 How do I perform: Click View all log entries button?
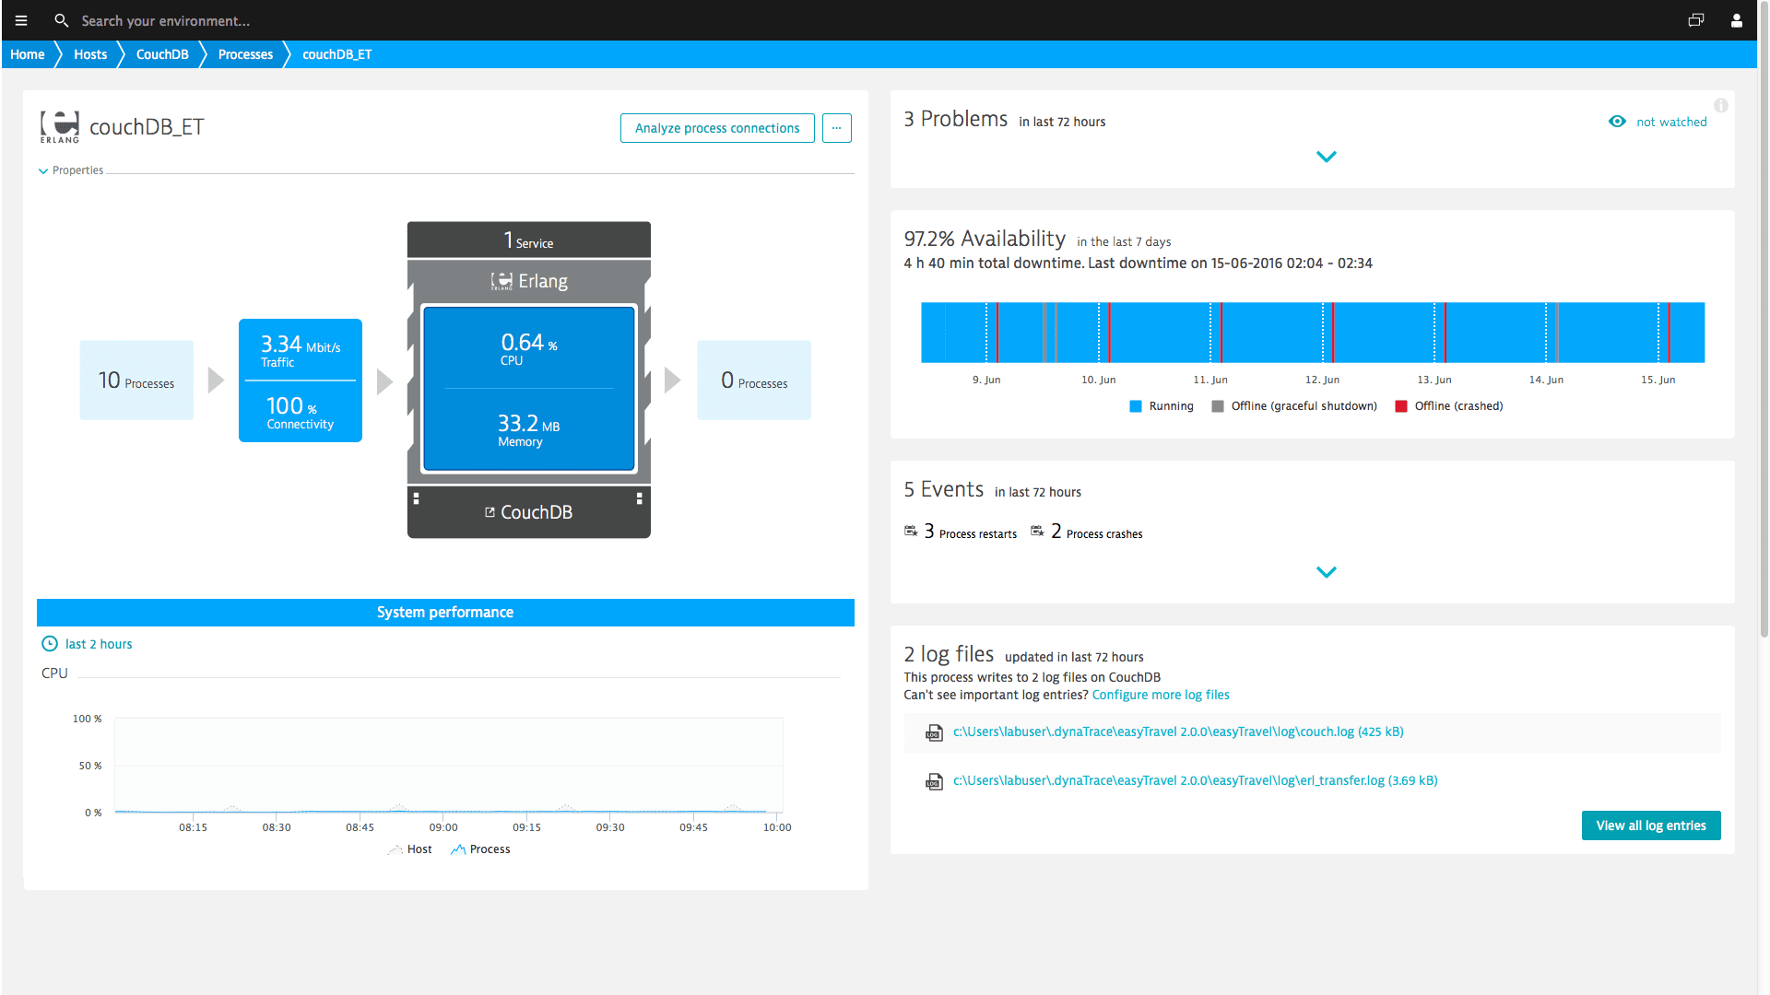click(1651, 825)
